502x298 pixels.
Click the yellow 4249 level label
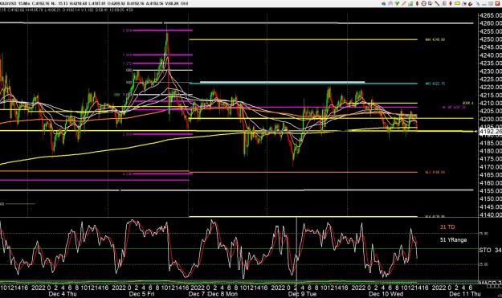435,39
